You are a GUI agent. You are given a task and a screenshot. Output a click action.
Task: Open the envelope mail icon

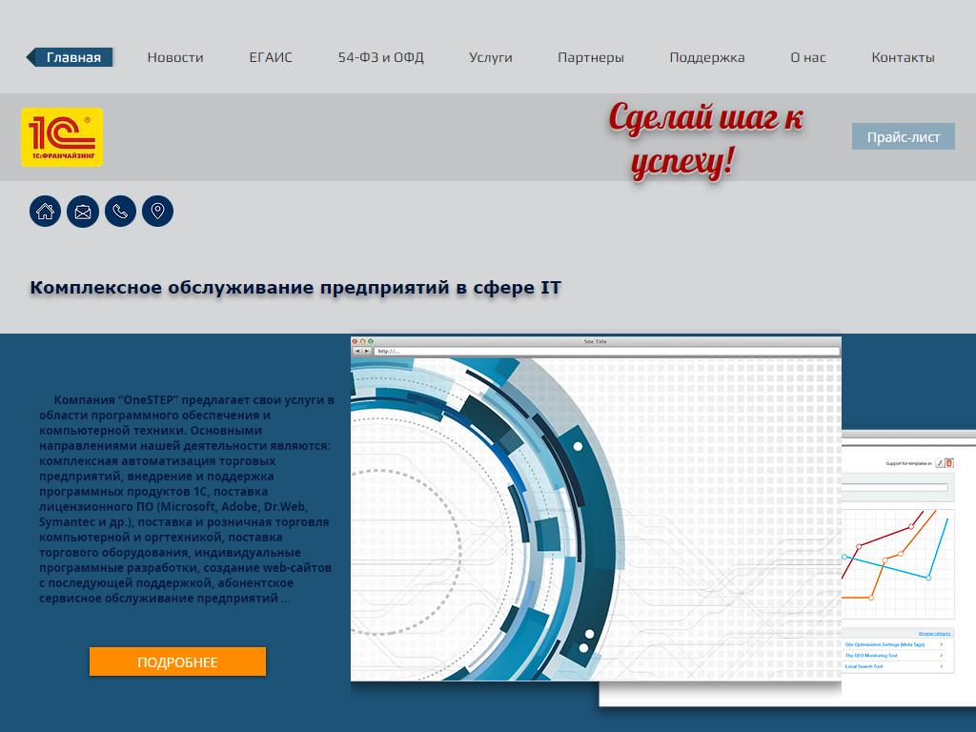[x=83, y=212]
